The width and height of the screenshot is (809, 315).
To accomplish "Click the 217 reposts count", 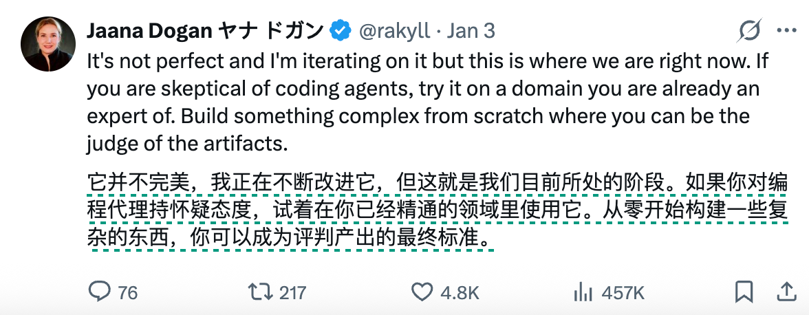I will point(292,292).
